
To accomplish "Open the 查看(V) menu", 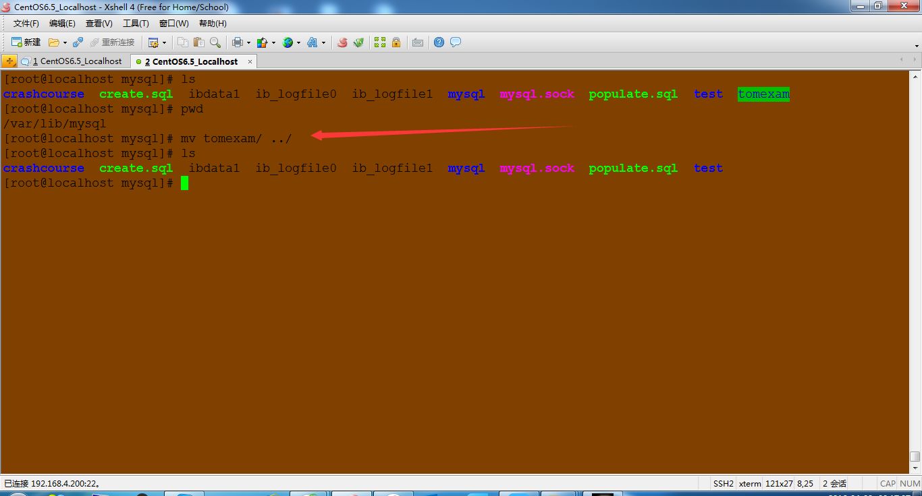I will coord(99,24).
